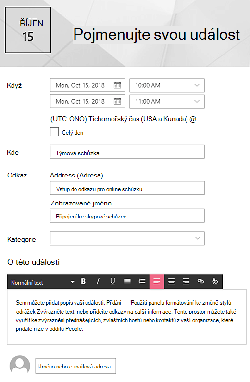
Task: Enable the Celý den checkbox
Action: (54, 132)
